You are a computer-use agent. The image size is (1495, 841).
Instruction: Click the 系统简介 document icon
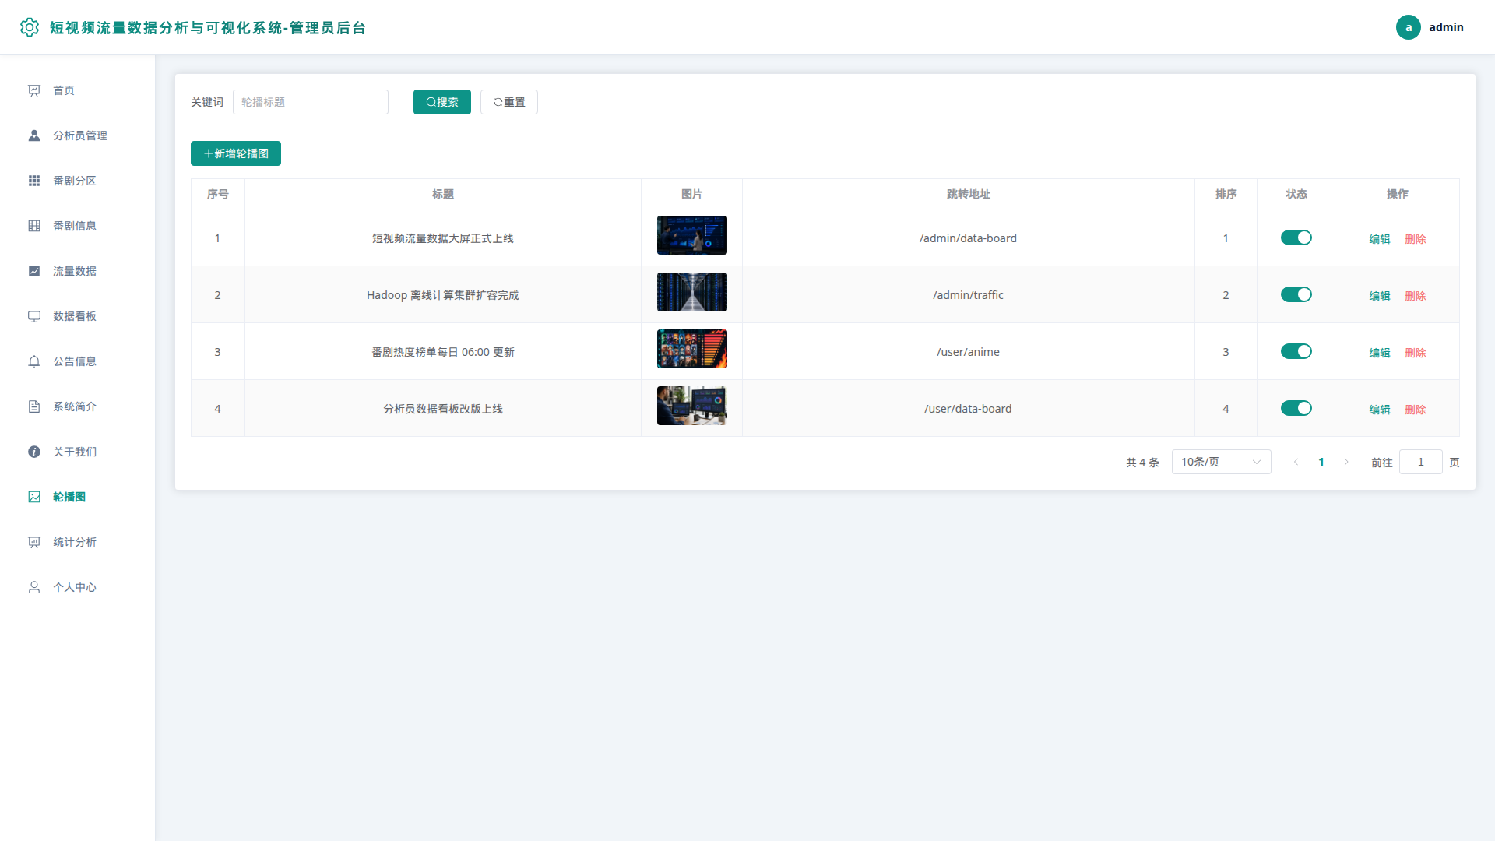coord(34,406)
